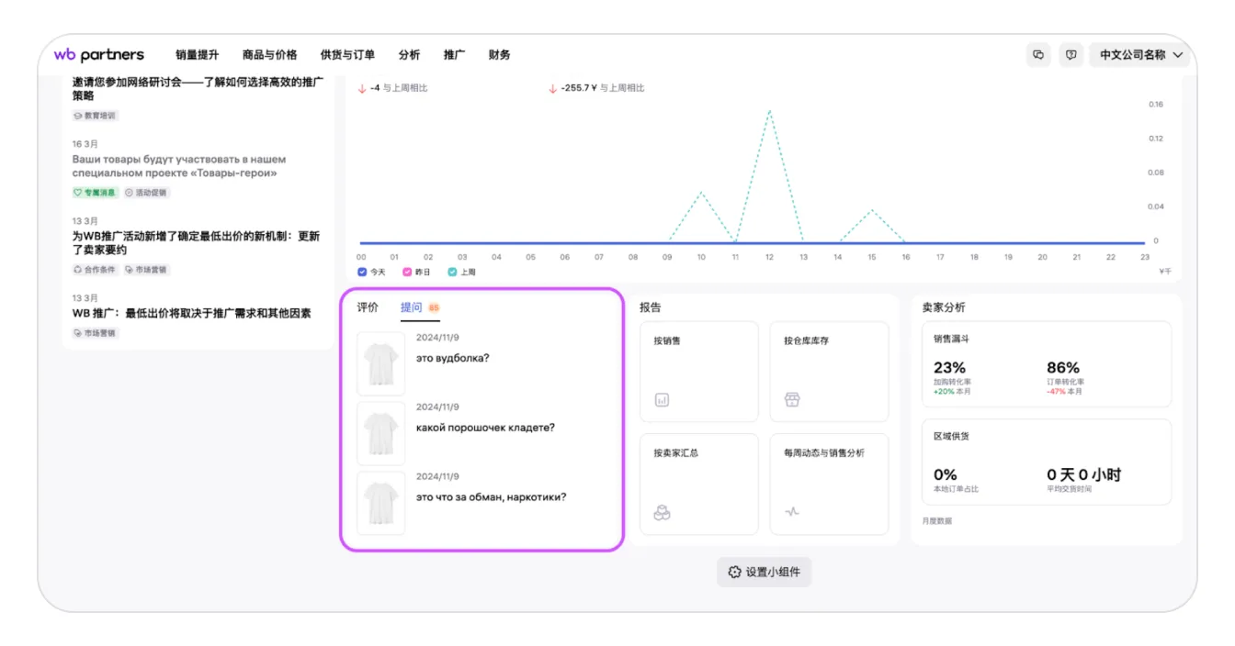The image size is (1235, 646).
Task: Click the bar chart icon in 按销售 card
Action: pyautogui.click(x=662, y=399)
